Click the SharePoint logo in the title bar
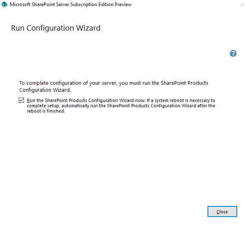 (4, 4)
